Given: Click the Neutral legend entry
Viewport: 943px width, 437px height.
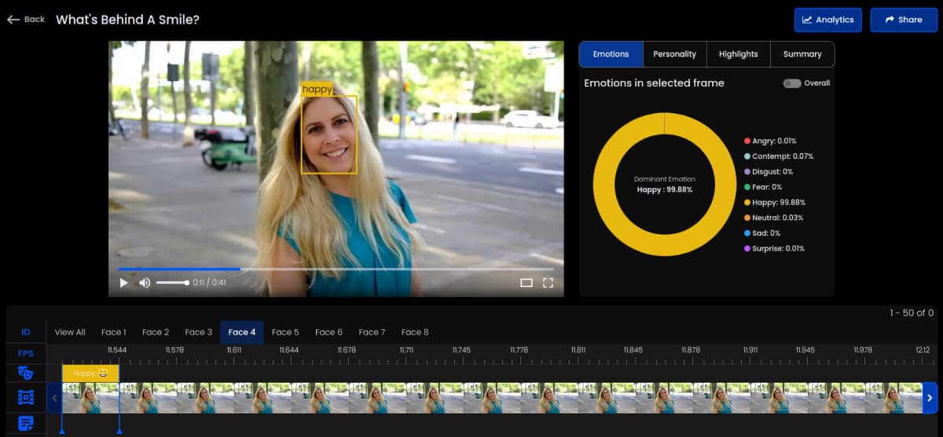Looking at the screenshot, I should [x=774, y=218].
